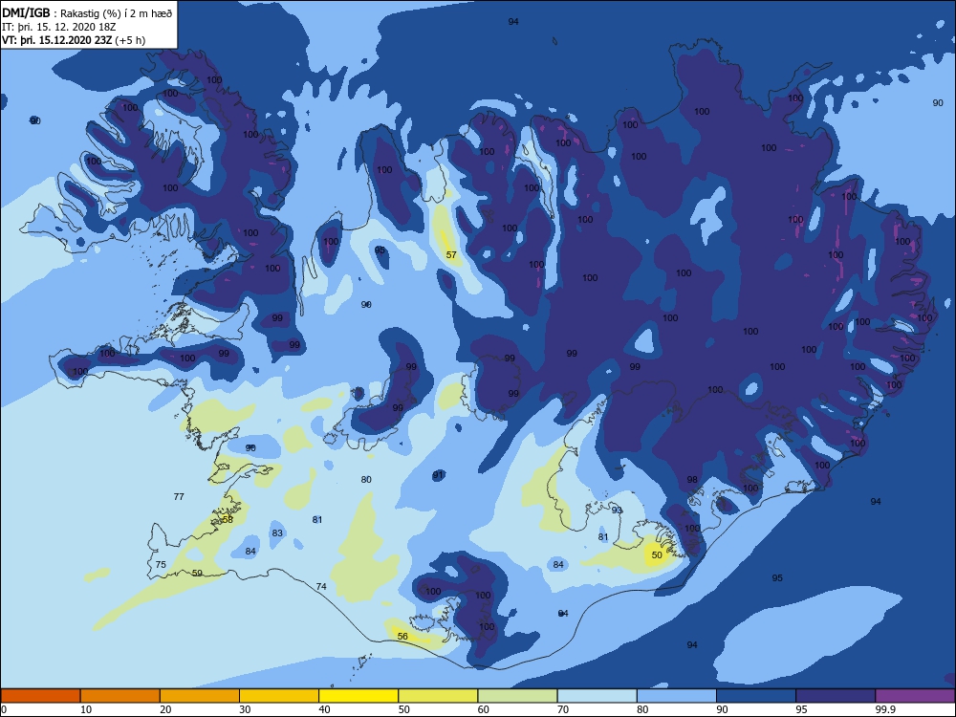
Task: Click the '99.9' legend tick label
Action: point(884,709)
